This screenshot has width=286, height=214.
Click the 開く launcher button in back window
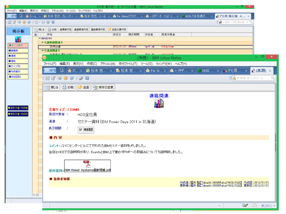pos(12,16)
